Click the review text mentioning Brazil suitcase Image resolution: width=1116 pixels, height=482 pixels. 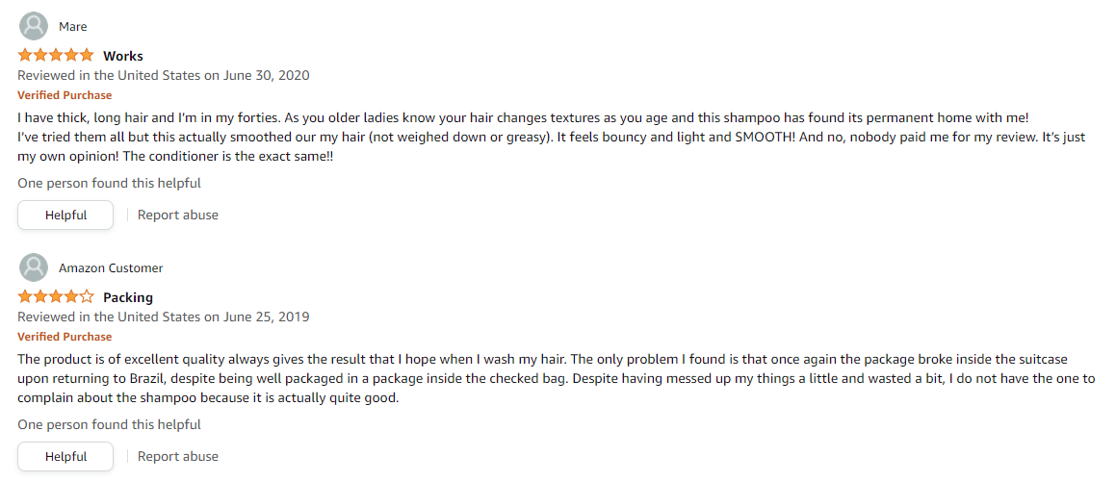point(557,378)
